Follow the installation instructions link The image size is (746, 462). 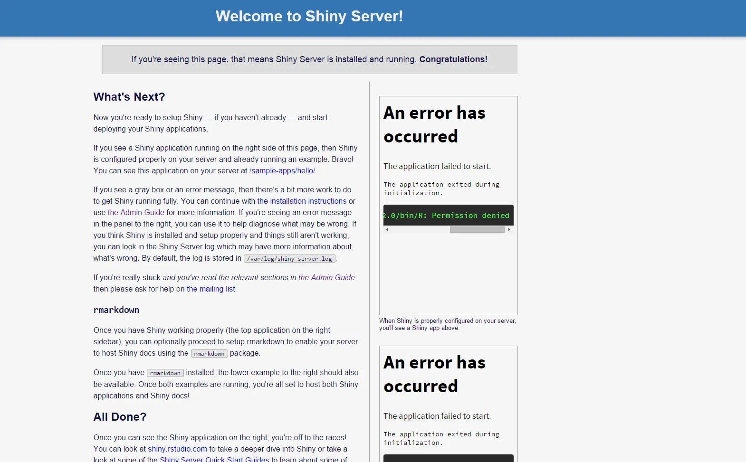302,201
